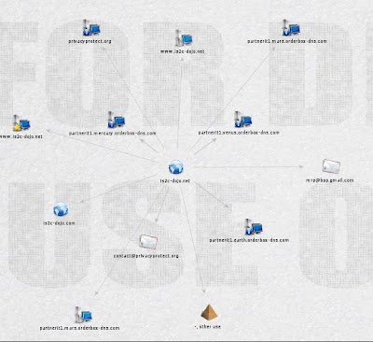Click the is2c-dojo.com text label

[x=59, y=223]
